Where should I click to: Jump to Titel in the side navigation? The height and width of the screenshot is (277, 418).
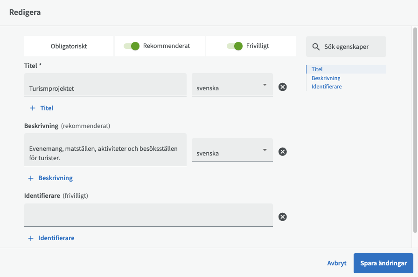coord(317,69)
